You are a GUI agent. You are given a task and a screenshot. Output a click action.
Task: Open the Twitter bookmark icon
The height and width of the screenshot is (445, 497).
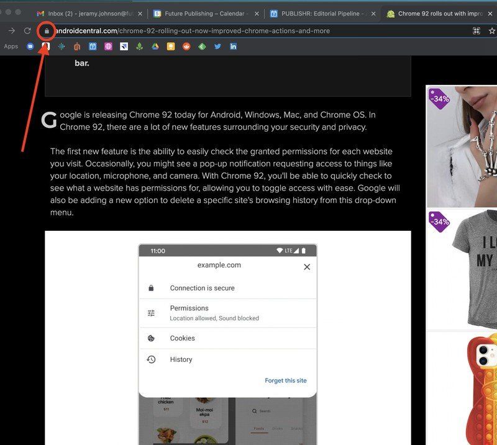pyautogui.click(x=217, y=46)
